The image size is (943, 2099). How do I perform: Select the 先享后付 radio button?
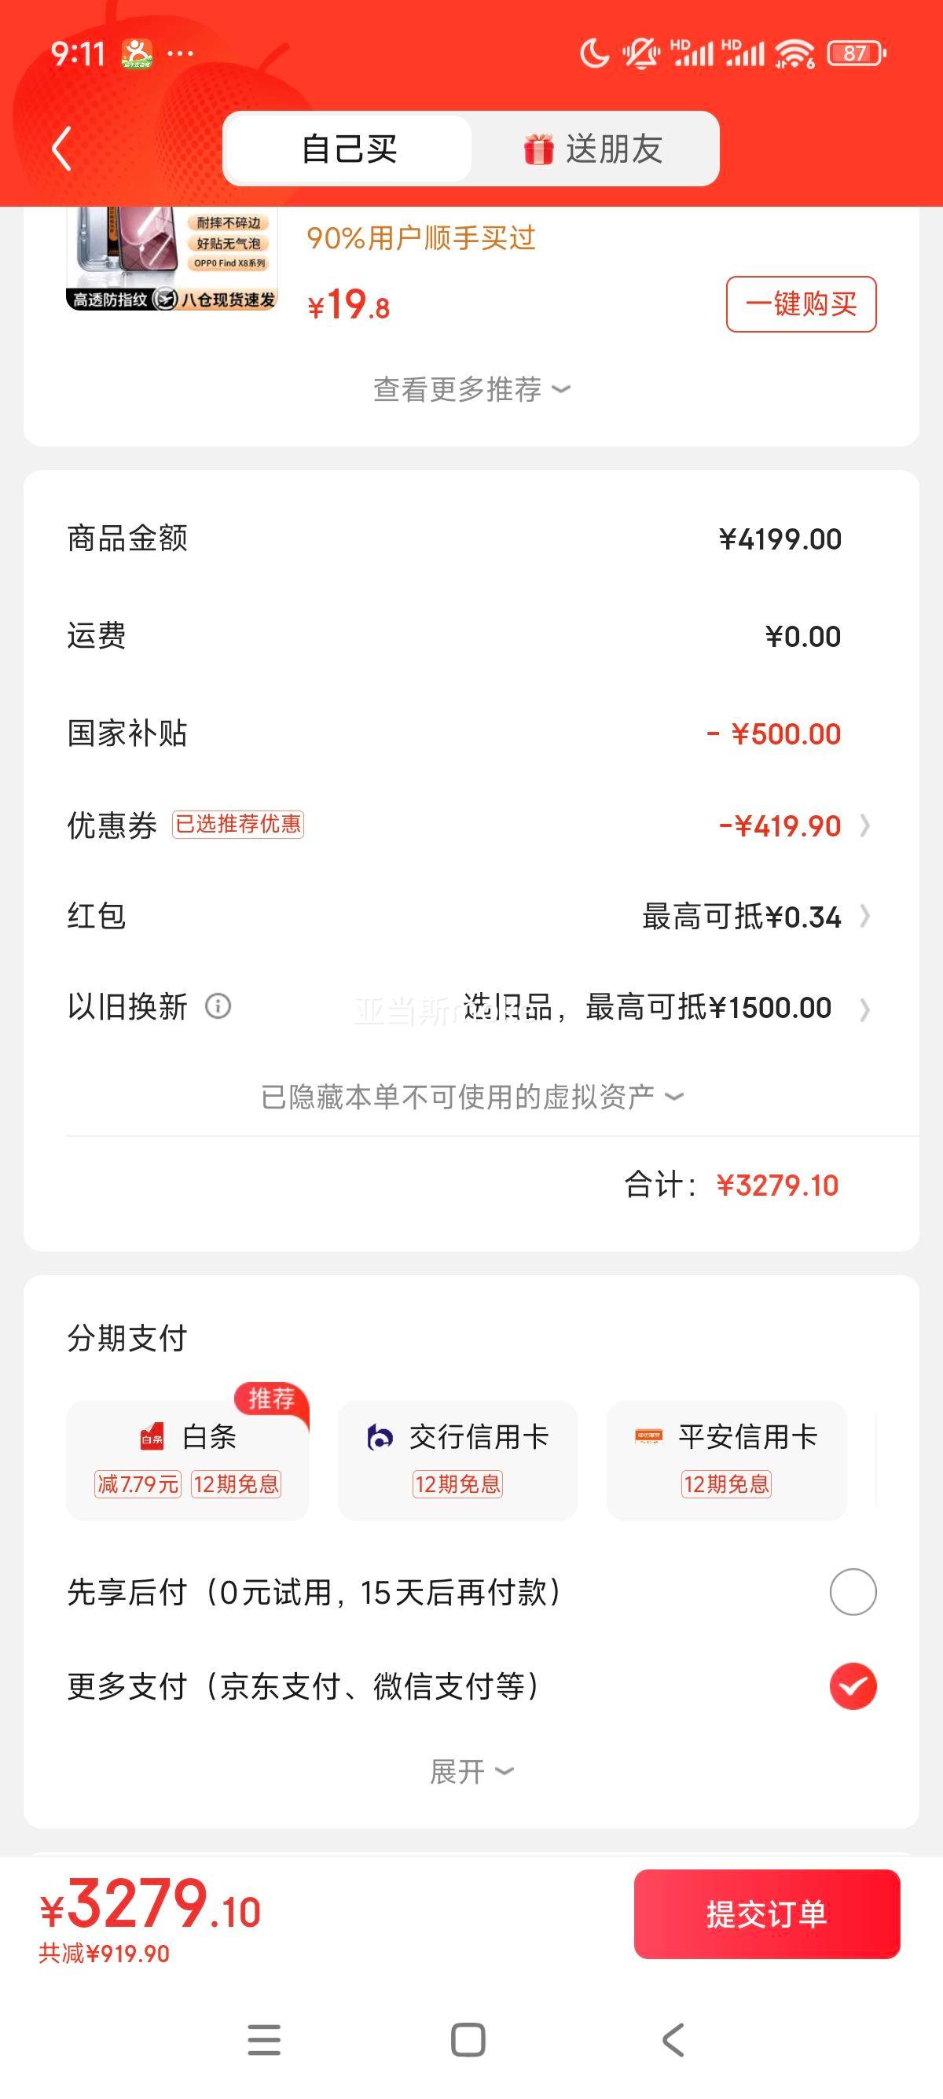tap(853, 1591)
